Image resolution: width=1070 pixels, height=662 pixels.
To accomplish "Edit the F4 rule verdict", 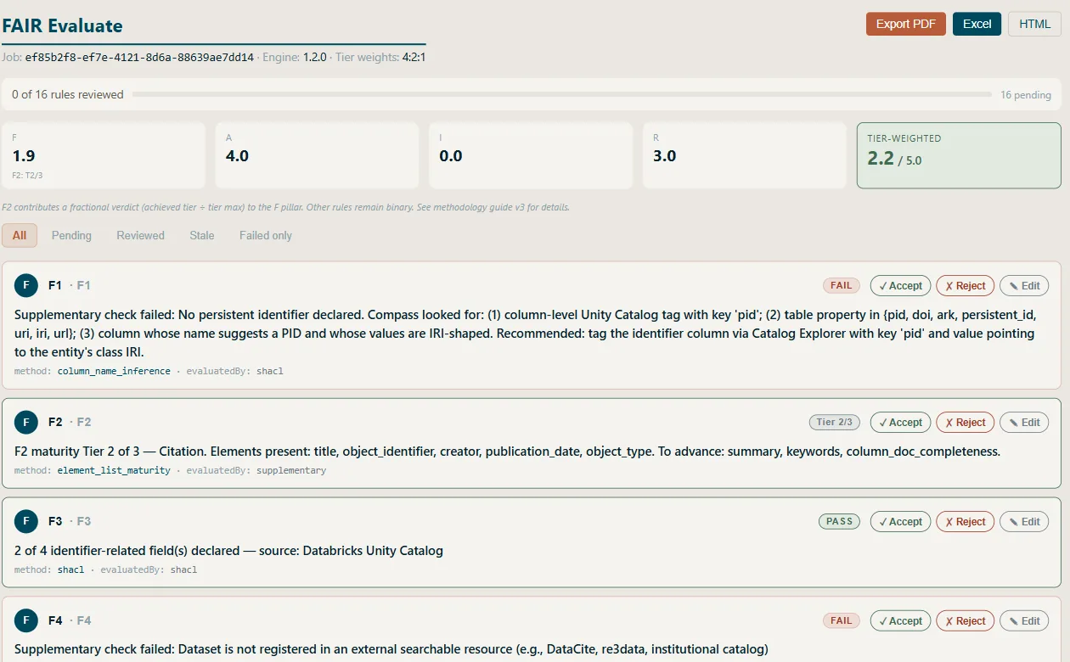I will [x=1024, y=620].
